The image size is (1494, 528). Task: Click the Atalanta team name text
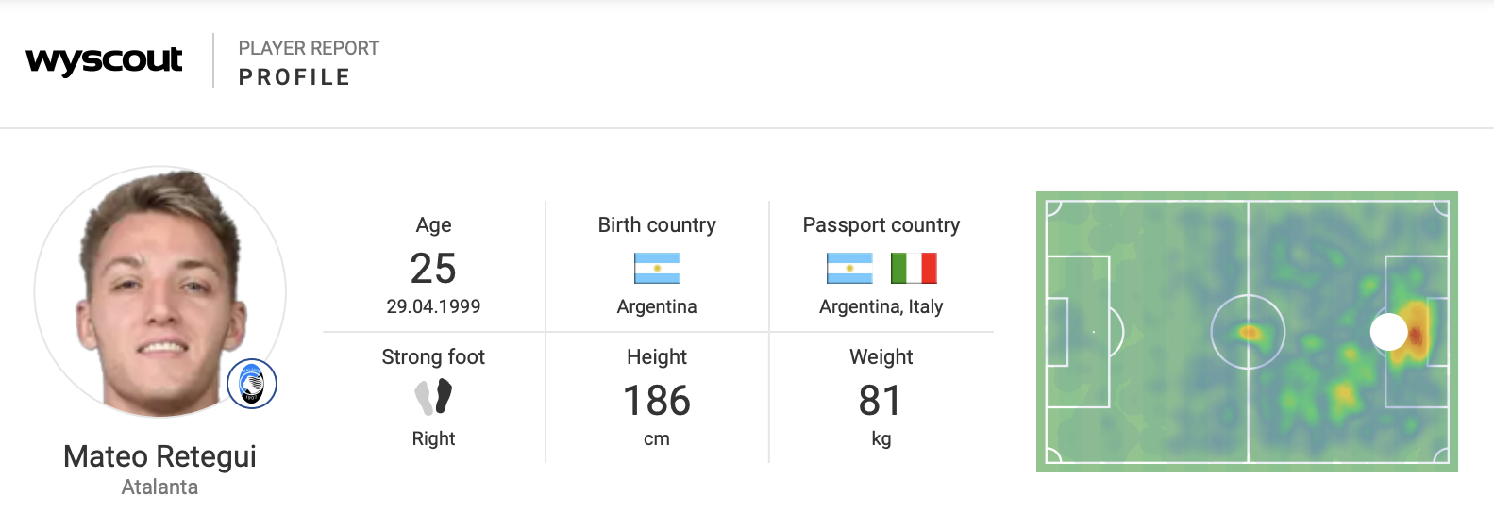[159, 487]
